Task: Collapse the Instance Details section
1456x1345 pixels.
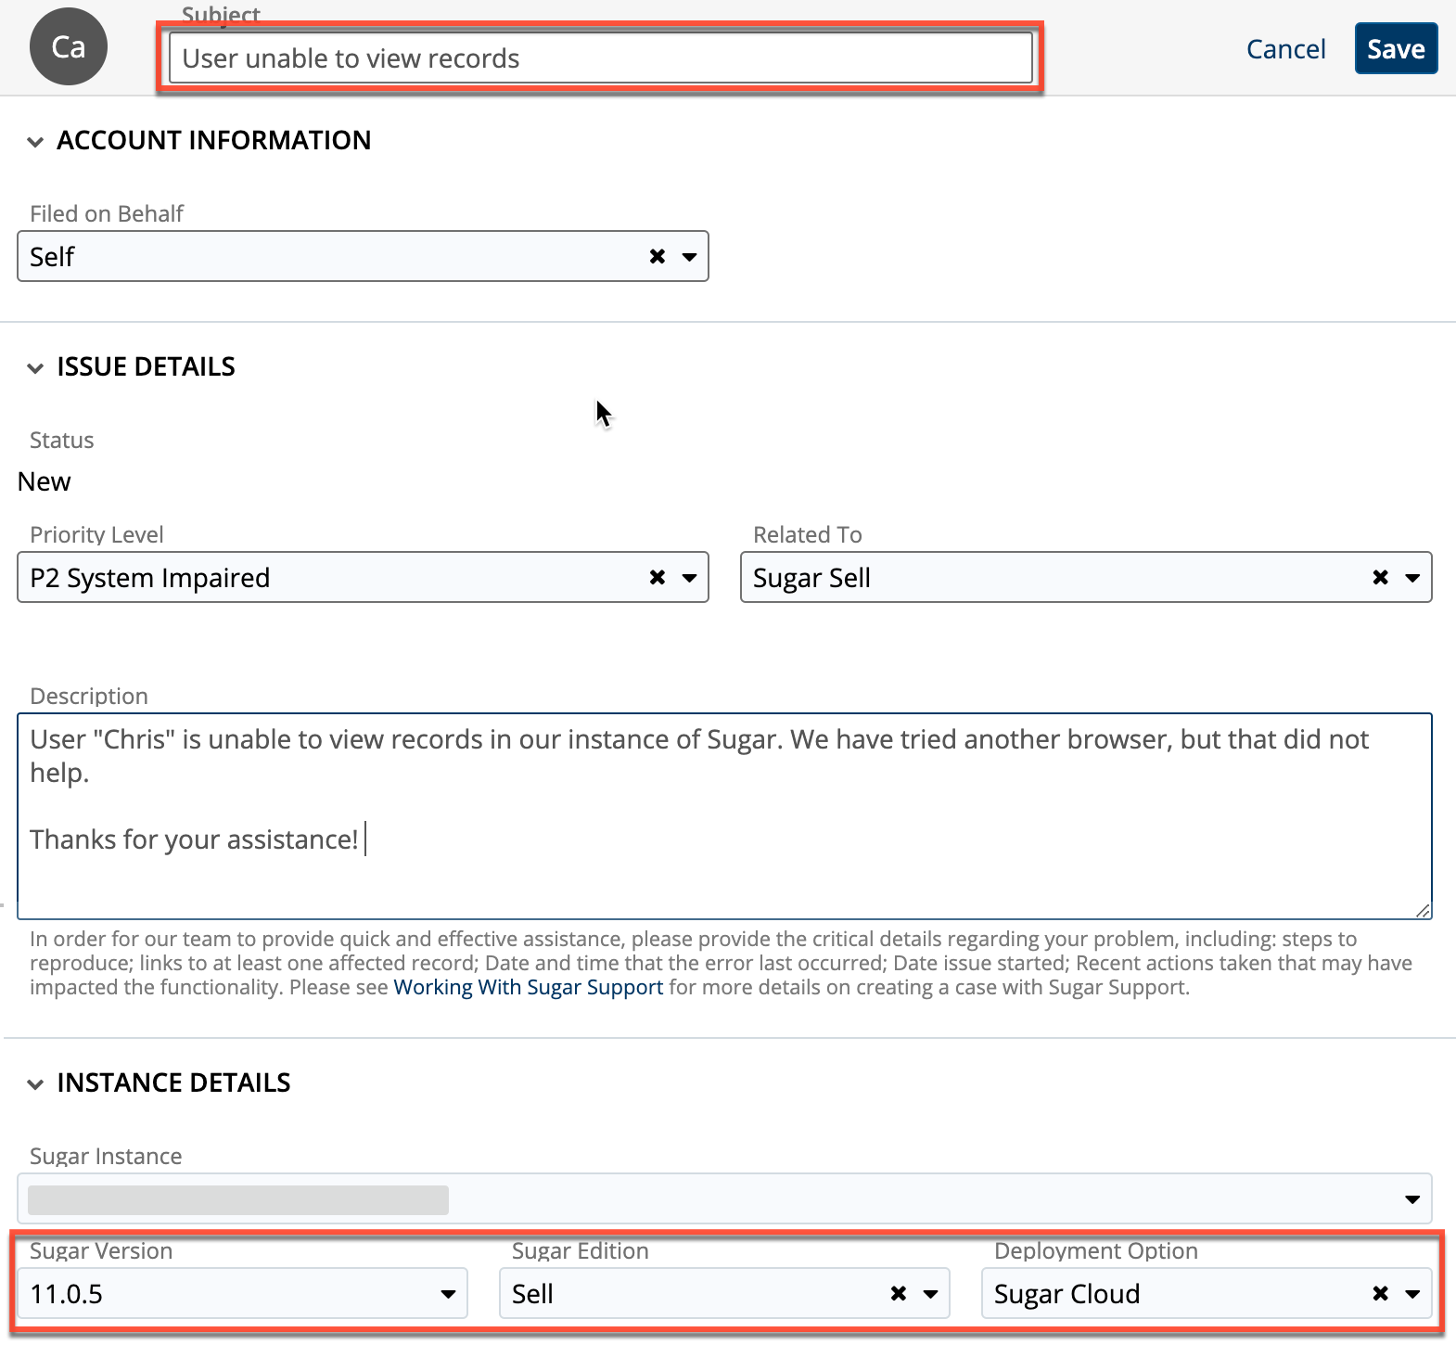Action: point(35,1084)
